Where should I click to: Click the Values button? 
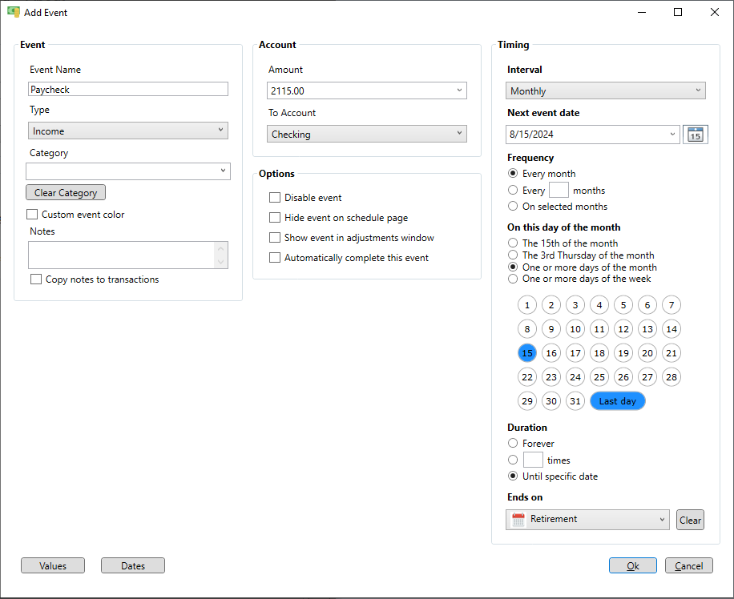coord(53,566)
